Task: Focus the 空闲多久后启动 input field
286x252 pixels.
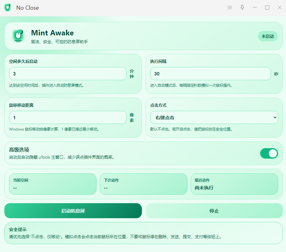Action: (x=68, y=74)
